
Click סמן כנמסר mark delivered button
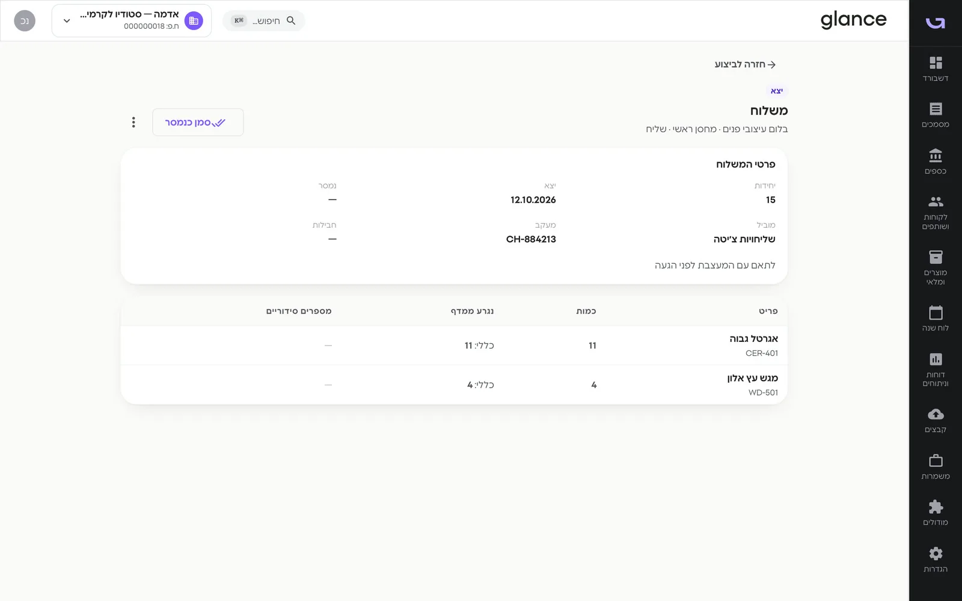point(198,122)
